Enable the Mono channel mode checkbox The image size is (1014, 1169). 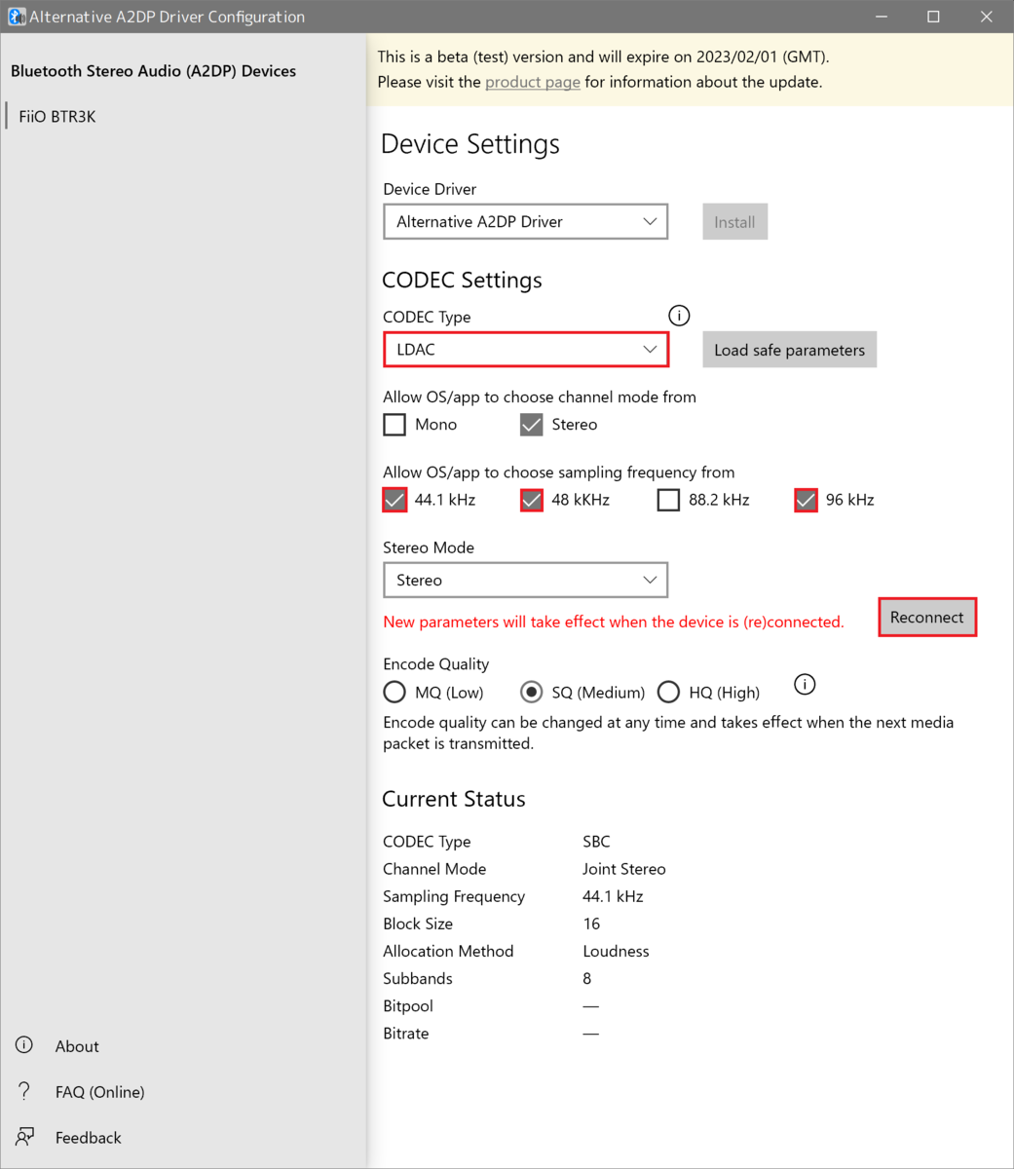394,425
